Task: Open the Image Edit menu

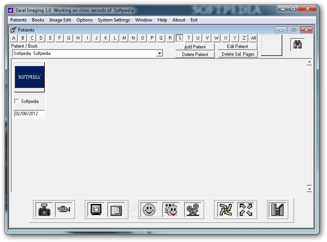Action: tap(60, 20)
